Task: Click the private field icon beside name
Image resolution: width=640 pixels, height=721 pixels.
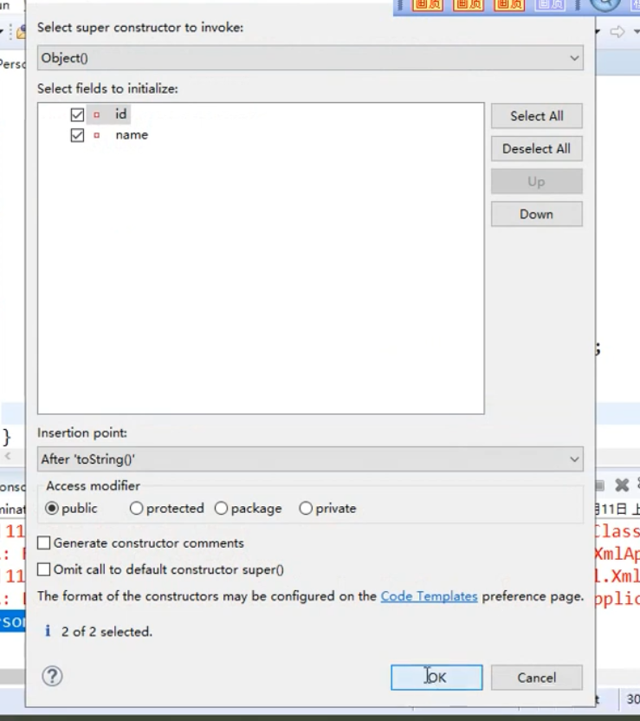Action: click(x=96, y=135)
